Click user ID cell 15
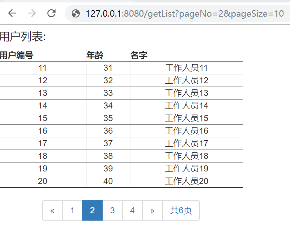 tap(43, 118)
